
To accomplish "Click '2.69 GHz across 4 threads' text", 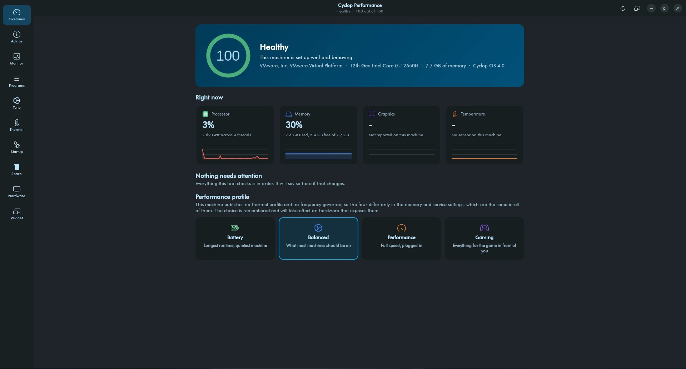I will [227, 135].
